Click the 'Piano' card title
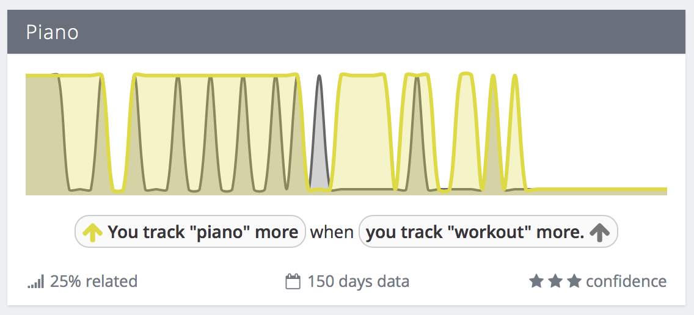Image resolution: width=694 pixels, height=315 pixels. (x=52, y=32)
